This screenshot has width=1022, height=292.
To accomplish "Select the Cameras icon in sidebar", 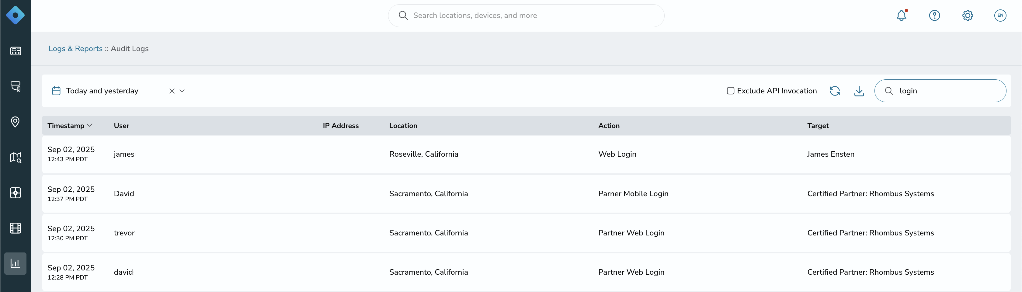I will 16,86.
